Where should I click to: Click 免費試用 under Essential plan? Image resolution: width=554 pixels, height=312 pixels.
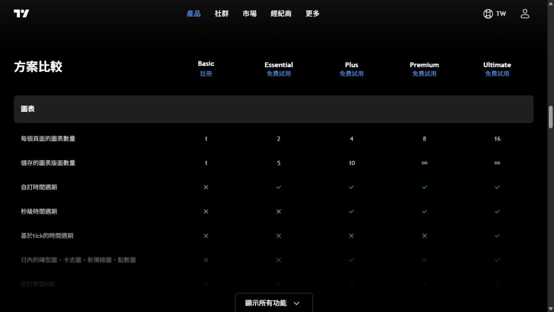[x=279, y=74]
